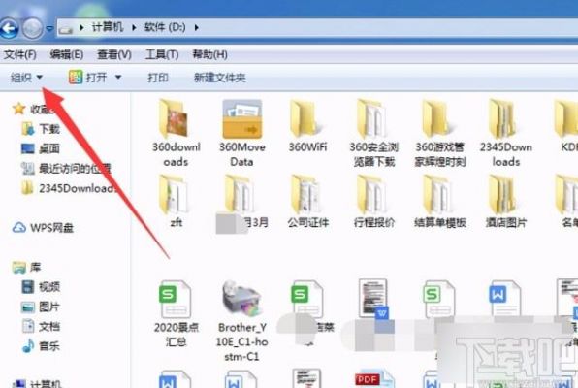Select 计算机 in the address bar

(107, 27)
